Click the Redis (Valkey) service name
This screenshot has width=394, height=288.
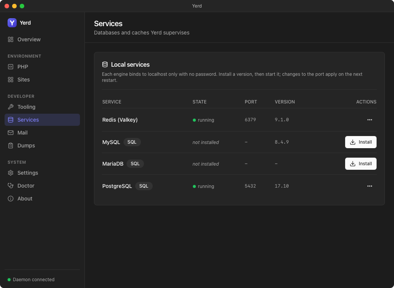point(120,120)
